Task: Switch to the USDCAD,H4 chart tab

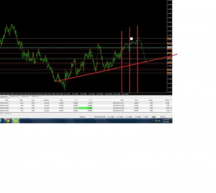Action: pyautogui.click(x=25, y=97)
